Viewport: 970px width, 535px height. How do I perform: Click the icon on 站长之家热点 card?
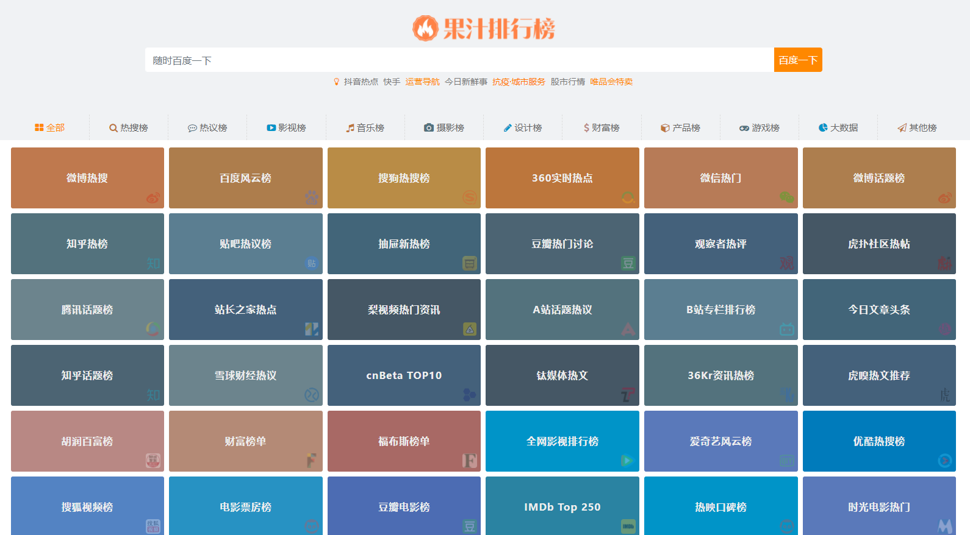312,329
